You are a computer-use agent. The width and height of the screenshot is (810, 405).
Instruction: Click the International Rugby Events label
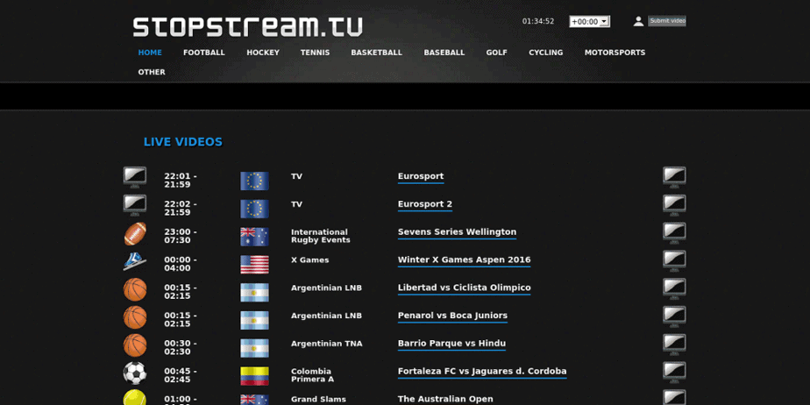pos(320,236)
